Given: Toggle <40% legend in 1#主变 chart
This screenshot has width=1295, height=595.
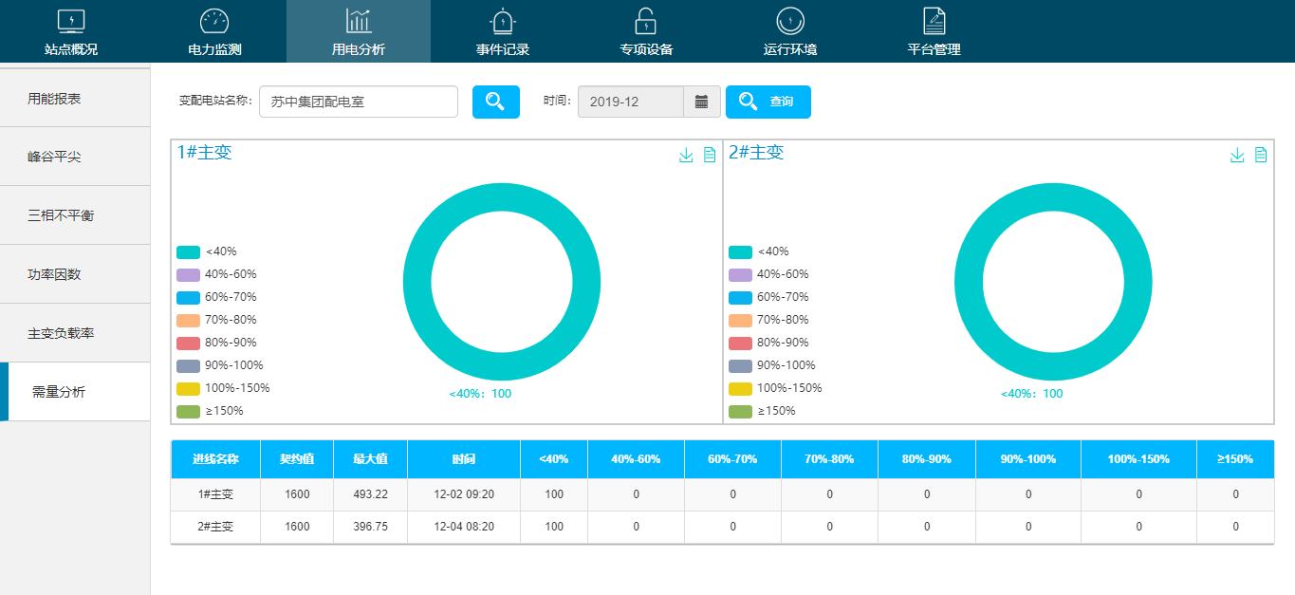Looking at the screenshot, I should click(x=207, y=252).
